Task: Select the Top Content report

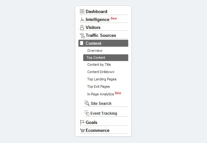Action: pos(96,58)
